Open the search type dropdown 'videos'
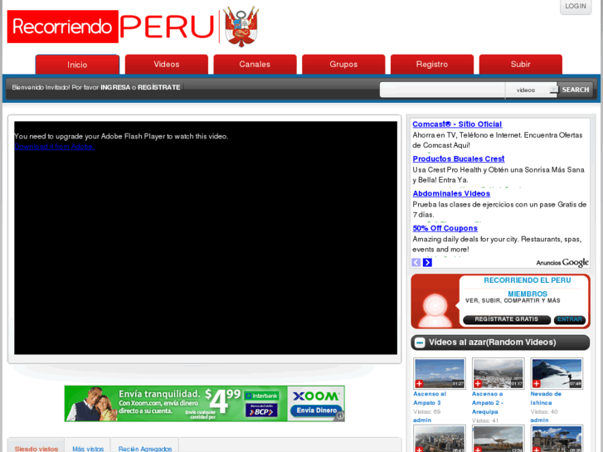 click(531, 90)
